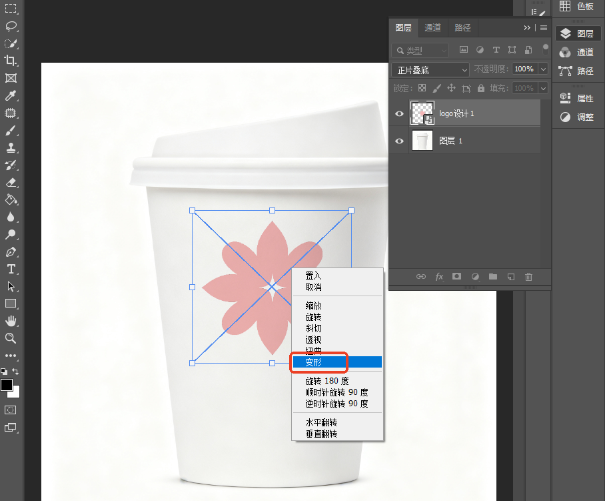Open the 类型 filter type dropdown
The width and height of the screenshot is (605, 501).
coord(420,50)
